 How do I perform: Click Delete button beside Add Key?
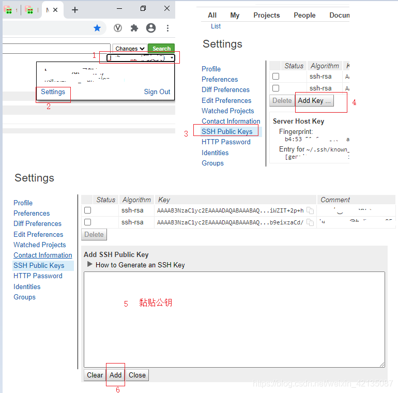tap(282, 100)
